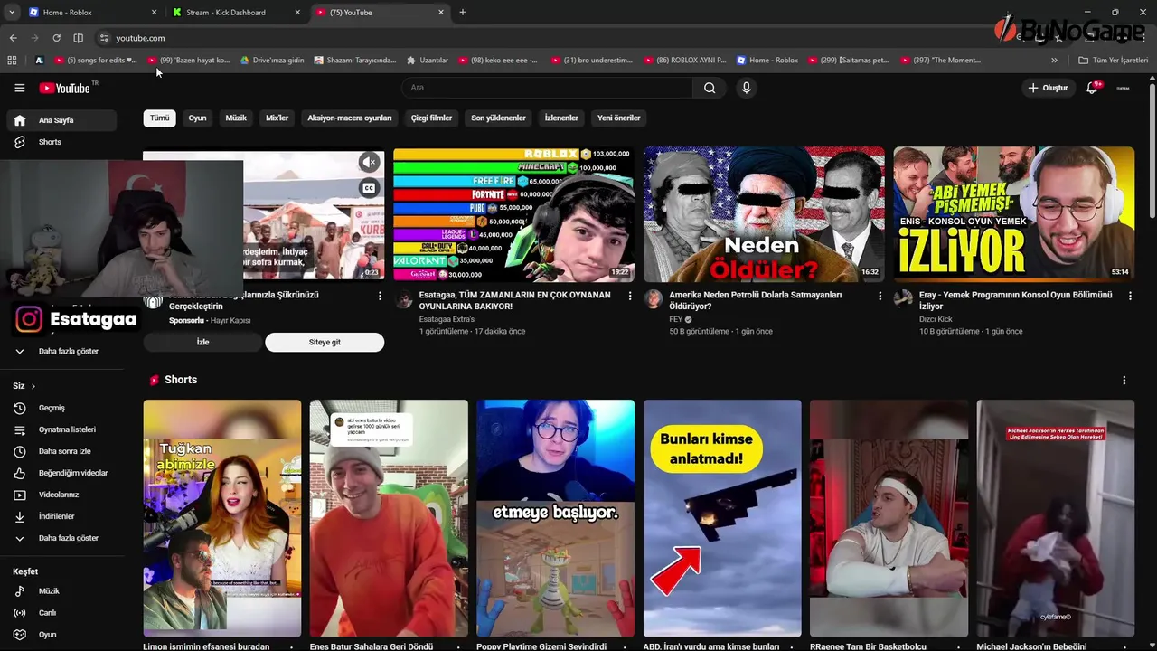The width and height of the screenshot is (1157, 651).
Task: Open the most played games ranking thumbnail
Action: (x=513, y=214)
